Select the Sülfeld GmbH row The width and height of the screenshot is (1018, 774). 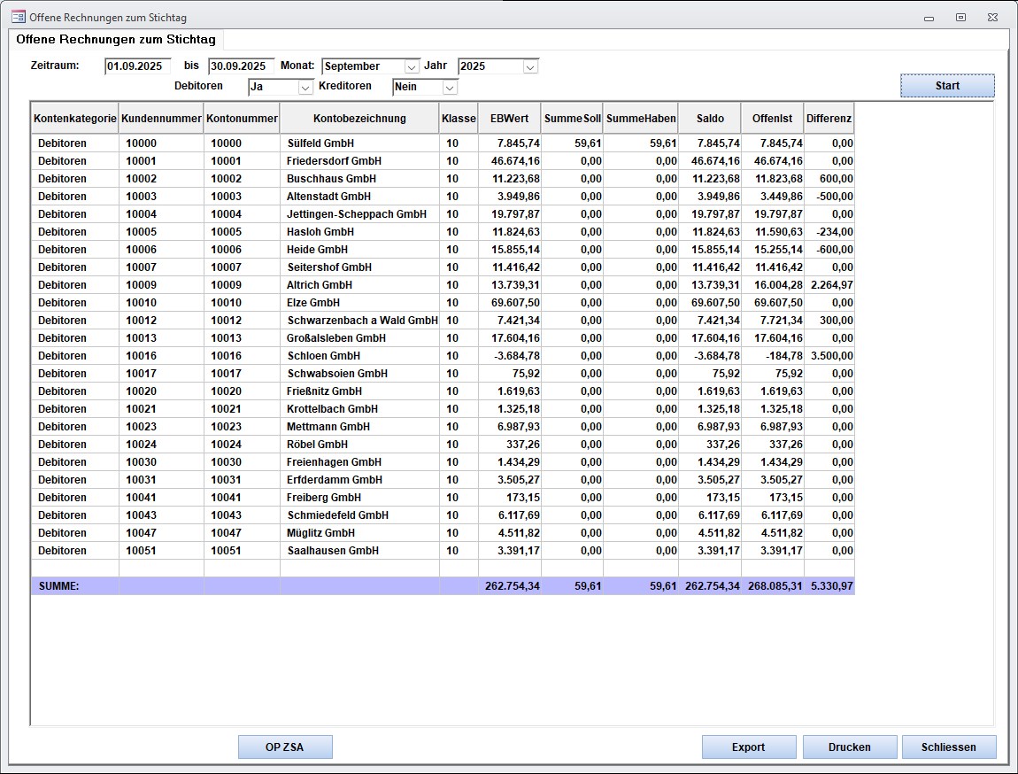[x=320, y=143]
